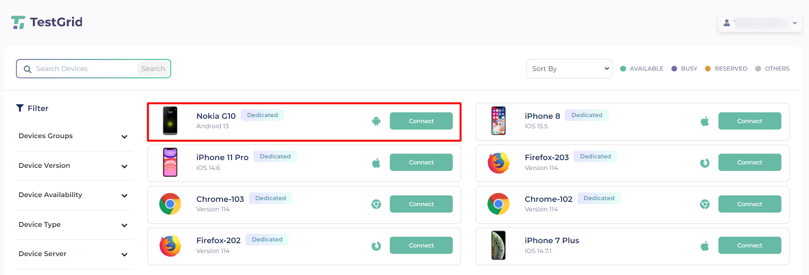Focus the Search Devices input field
The height and width of the screenshot is (275, 809).
(x=85, y=69)
